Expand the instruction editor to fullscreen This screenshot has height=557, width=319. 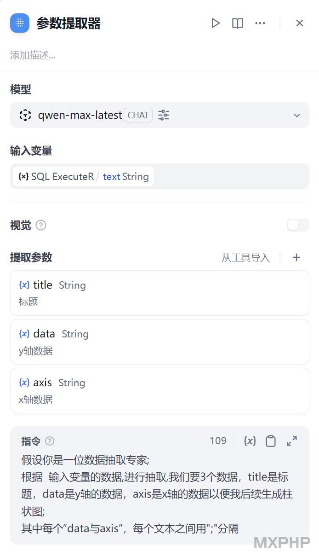click(292, 441)
